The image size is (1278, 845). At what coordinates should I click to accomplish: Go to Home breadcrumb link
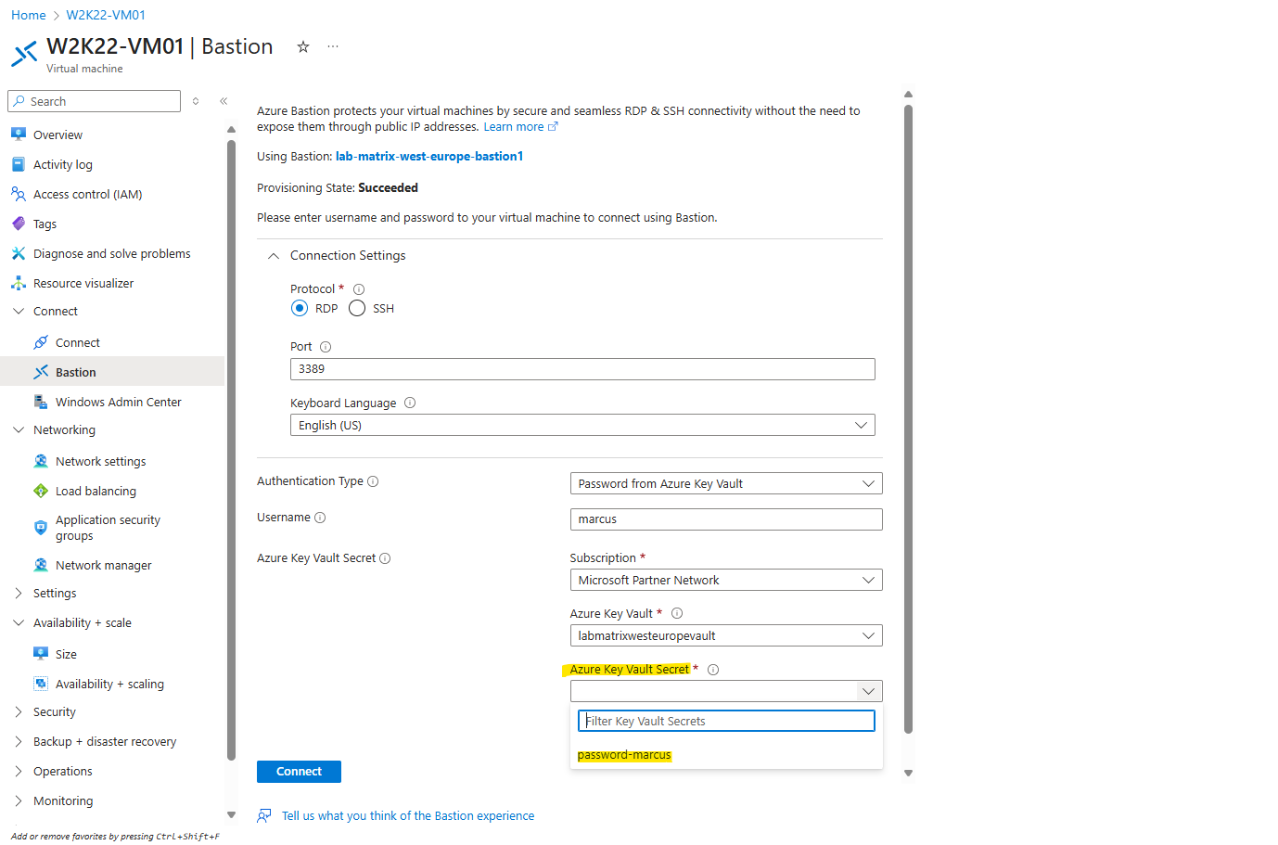29,15
